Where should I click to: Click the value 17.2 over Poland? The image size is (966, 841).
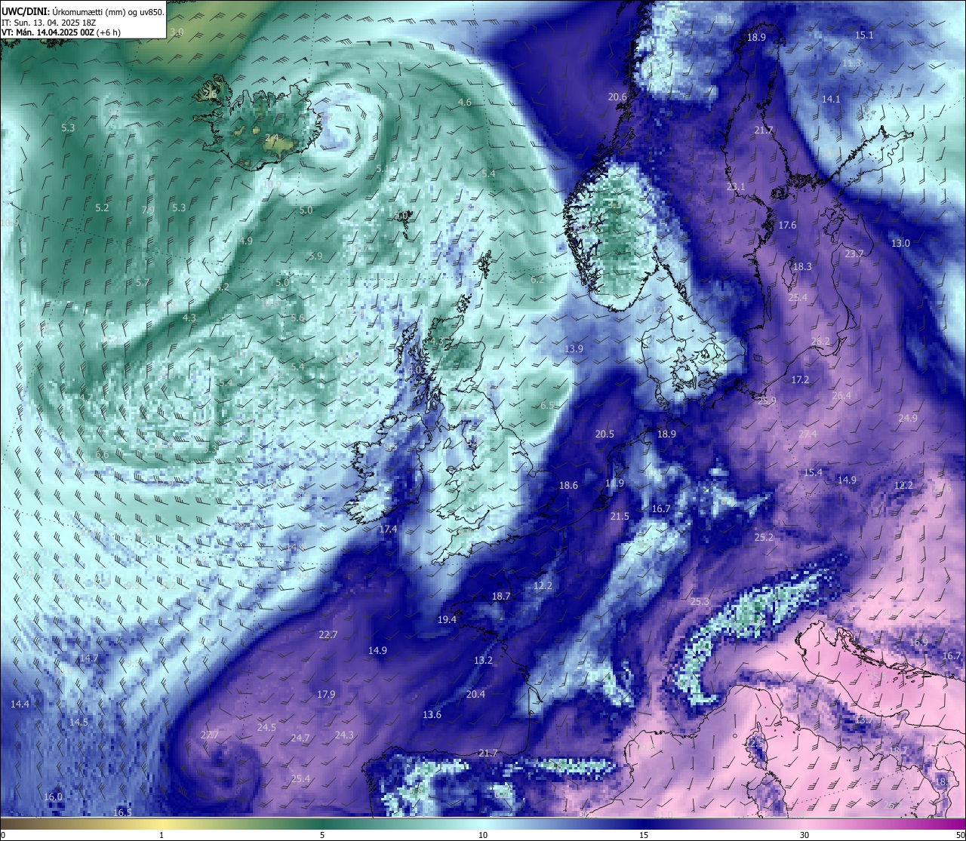click(x=800, y=380)
